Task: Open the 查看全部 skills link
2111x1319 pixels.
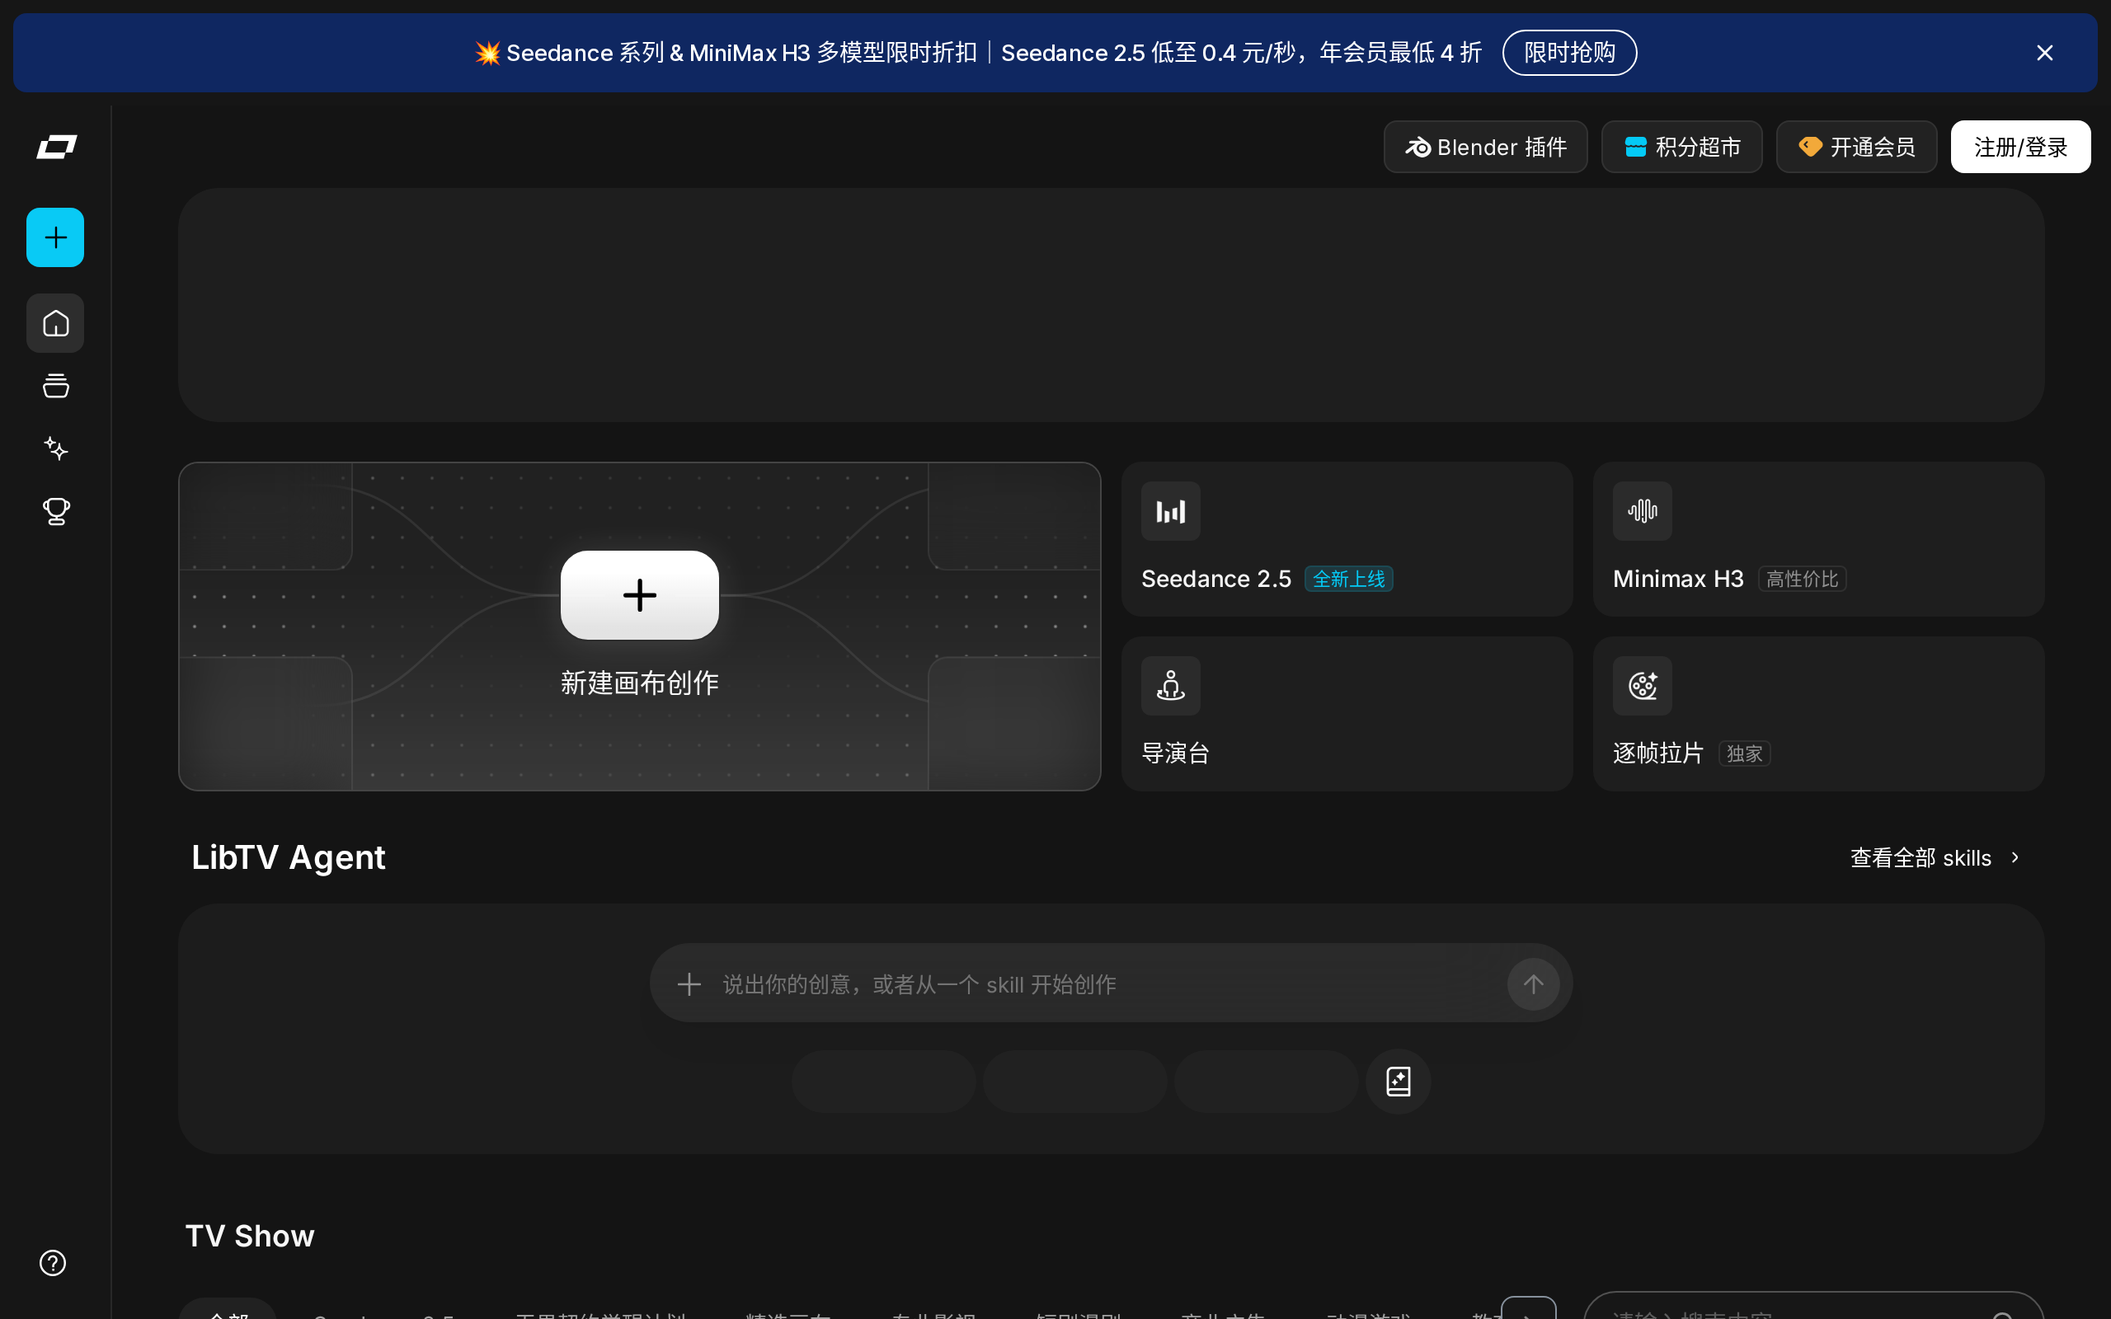Action: tap(1920, 857)
